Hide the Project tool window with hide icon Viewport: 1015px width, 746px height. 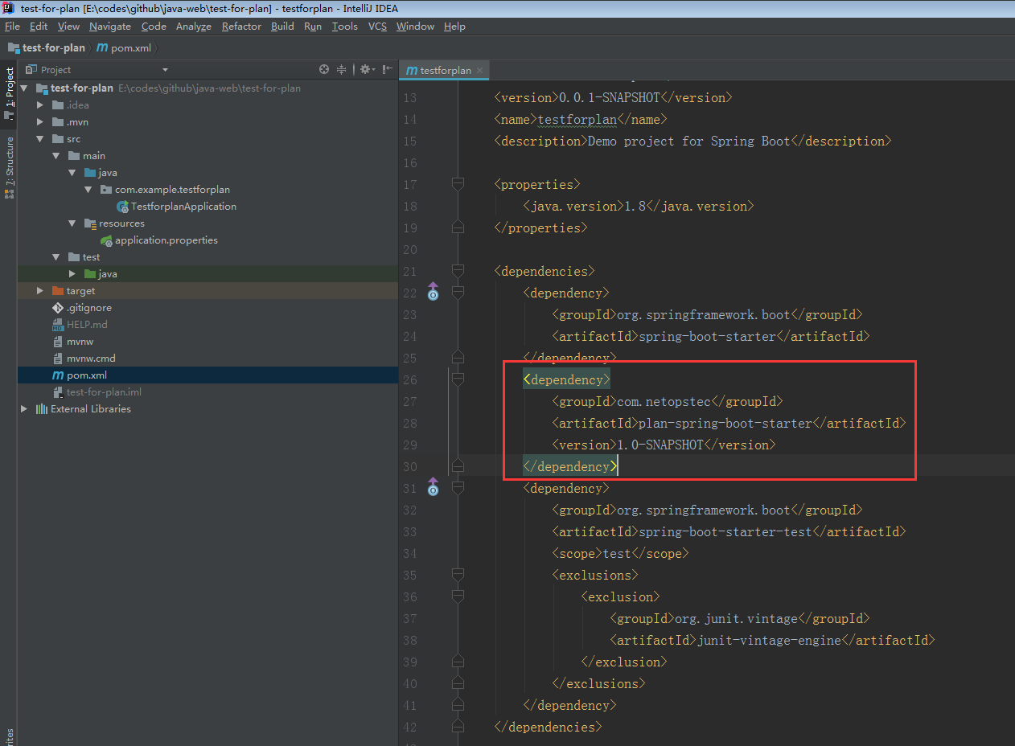[x=388, y=70]
